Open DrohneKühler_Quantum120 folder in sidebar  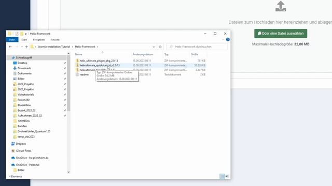coord(34,131)
